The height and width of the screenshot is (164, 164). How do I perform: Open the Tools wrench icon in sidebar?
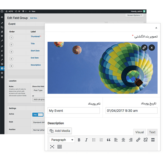tap(2, 60)
